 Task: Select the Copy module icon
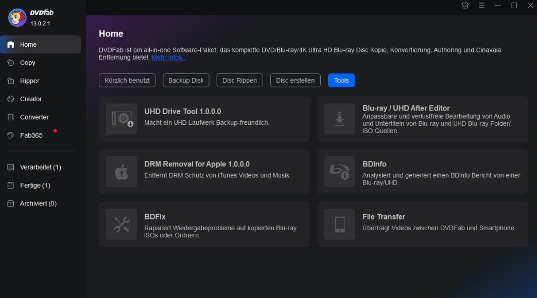11,63
